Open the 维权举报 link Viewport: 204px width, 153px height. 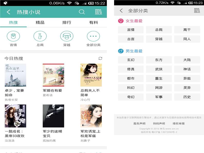point(179,123)
